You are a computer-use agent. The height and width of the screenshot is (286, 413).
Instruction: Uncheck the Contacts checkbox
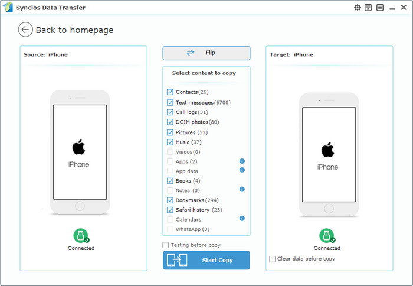pos(170,92)
